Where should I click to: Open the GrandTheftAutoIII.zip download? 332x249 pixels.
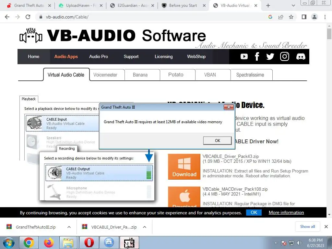36,227
